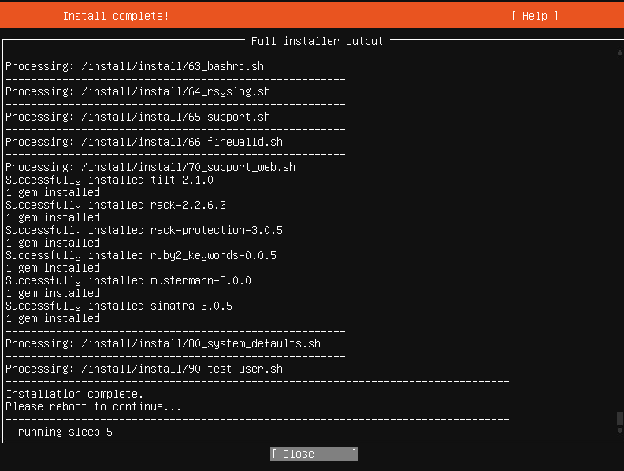Click the 'Install complete!' header text

click(116, 16)
